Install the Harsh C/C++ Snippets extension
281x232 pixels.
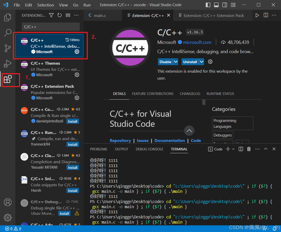click(x=73, y=190)
